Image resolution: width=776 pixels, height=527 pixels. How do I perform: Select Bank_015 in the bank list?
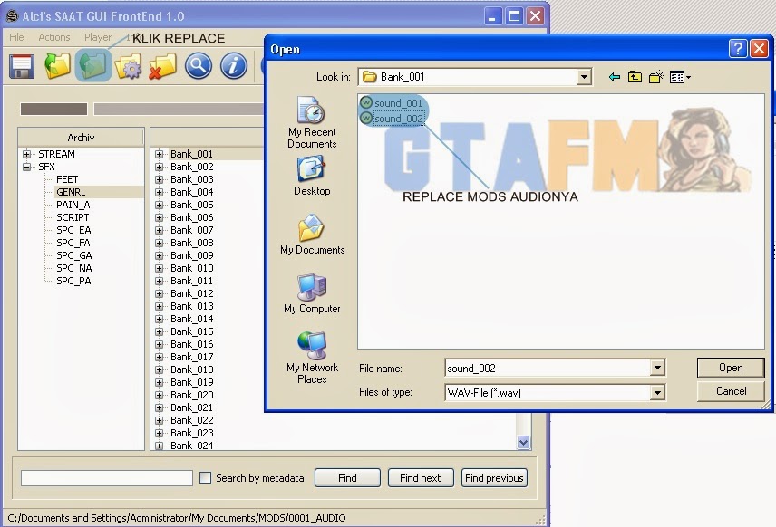[x=192, y=331]
